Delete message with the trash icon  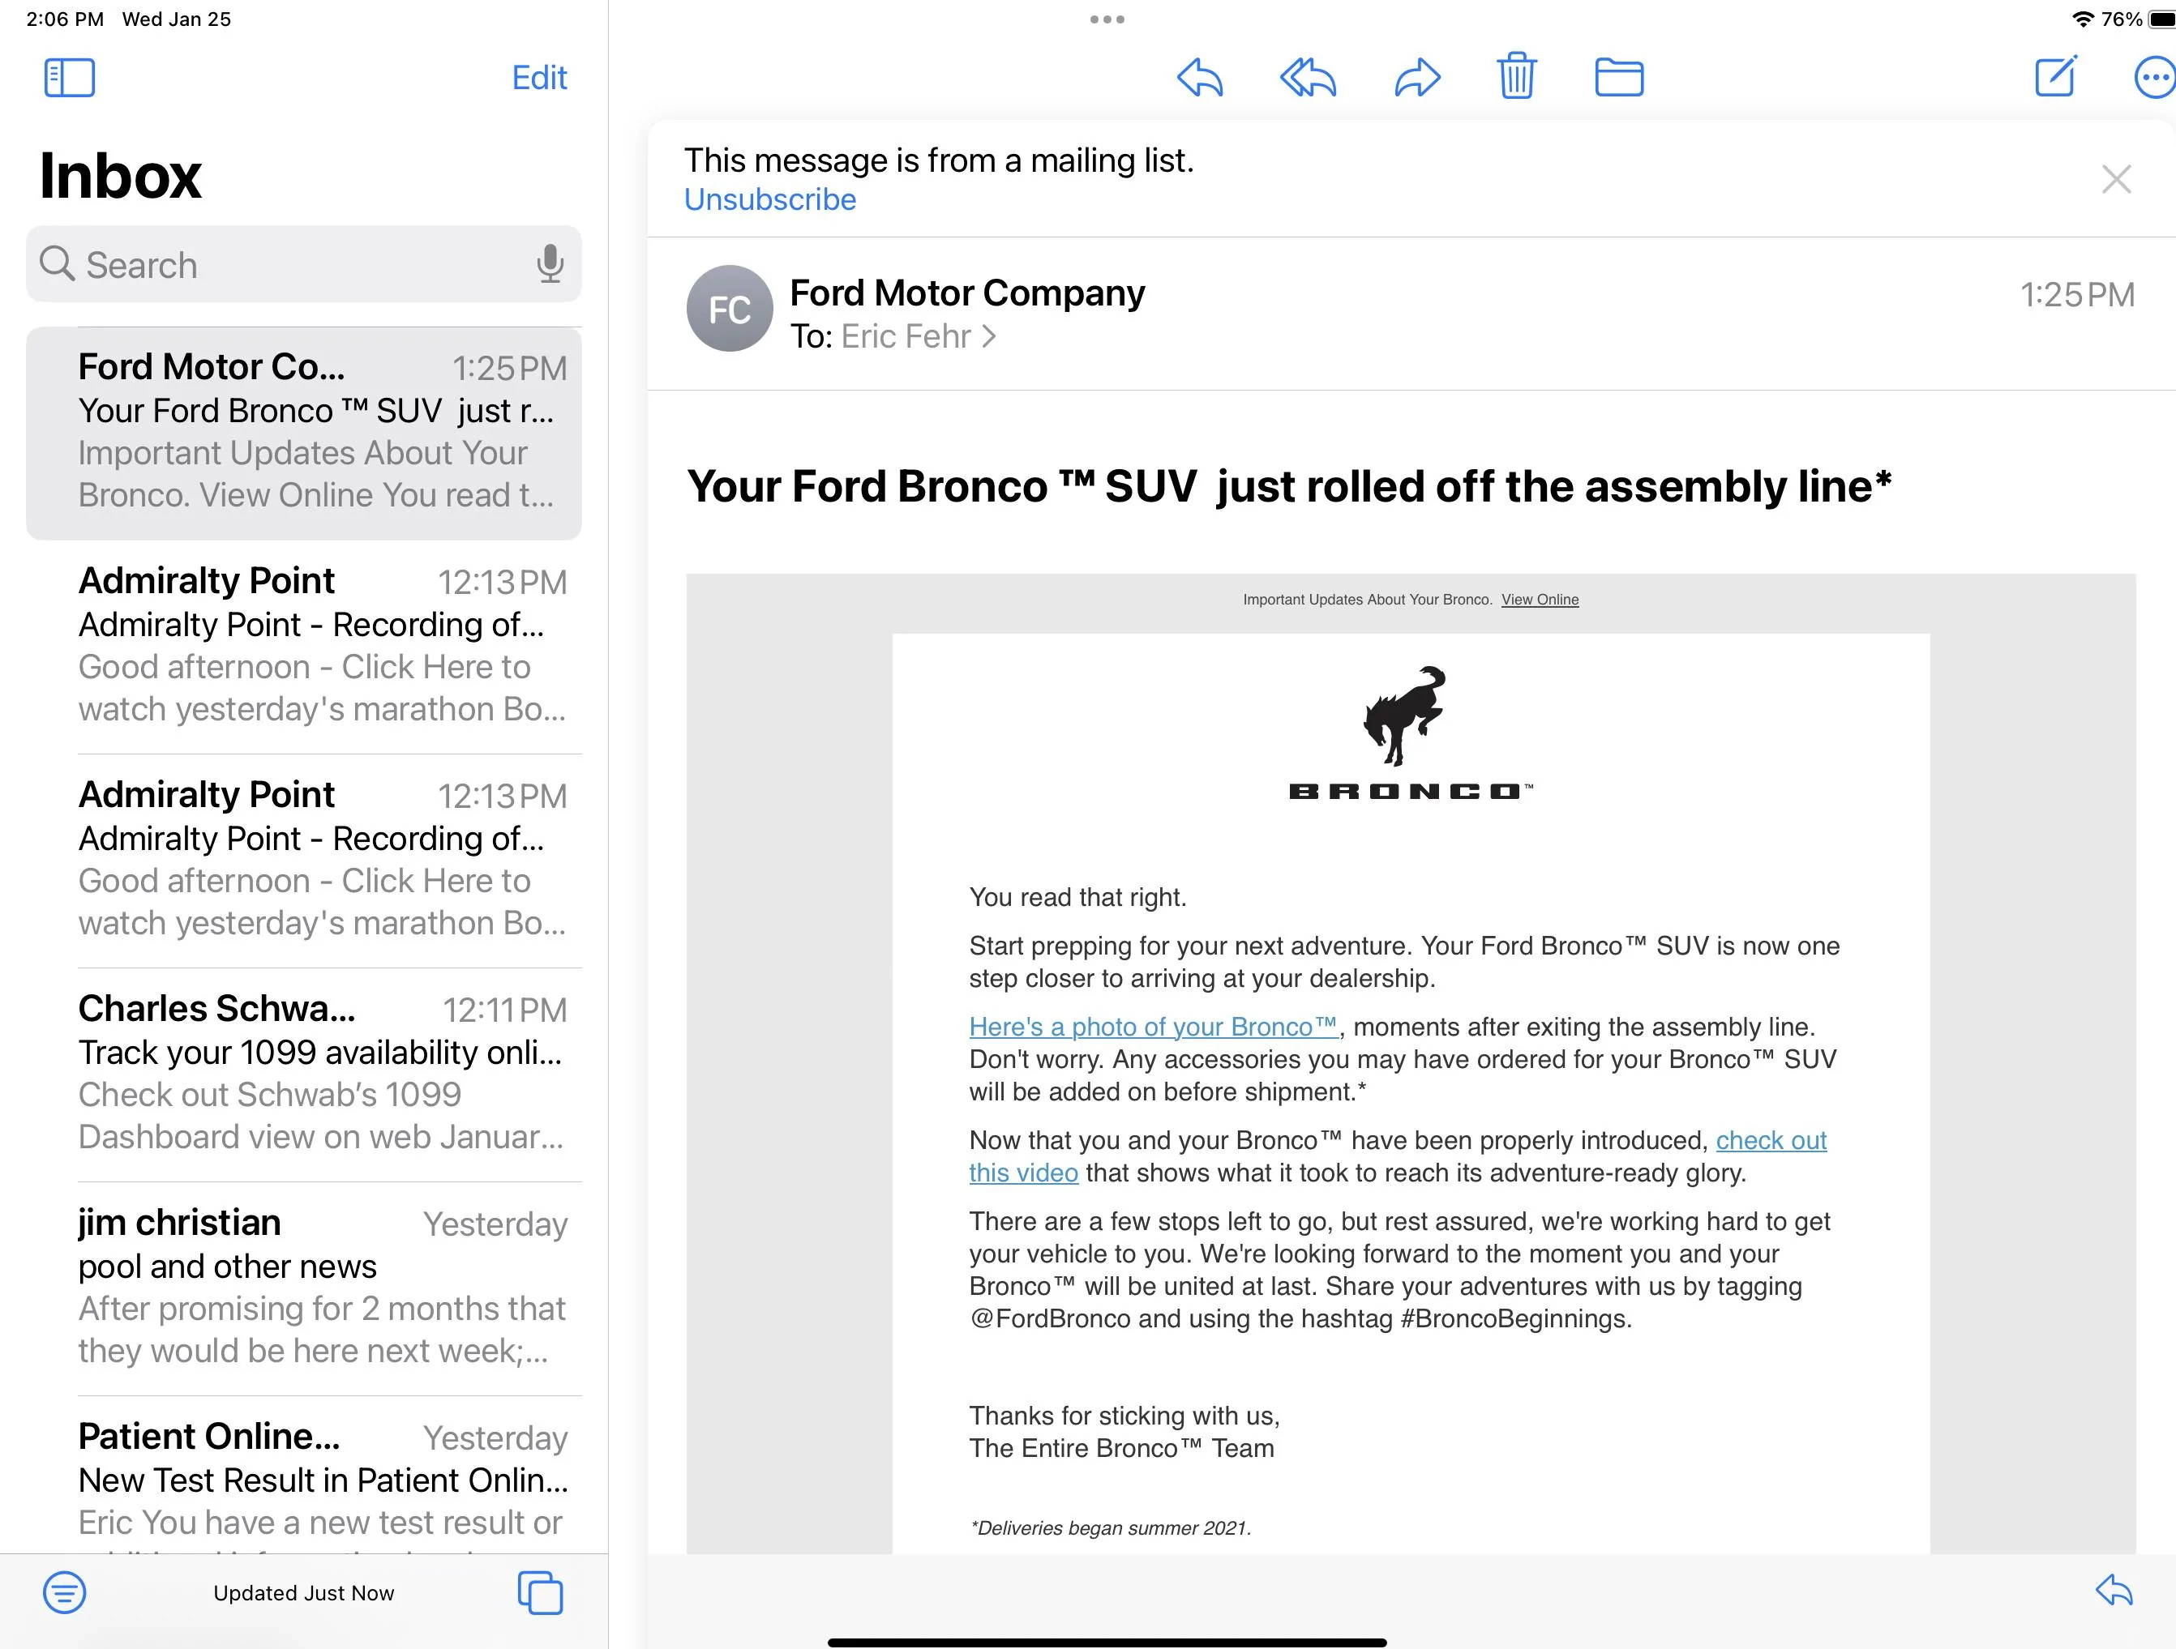(1516, 75)
